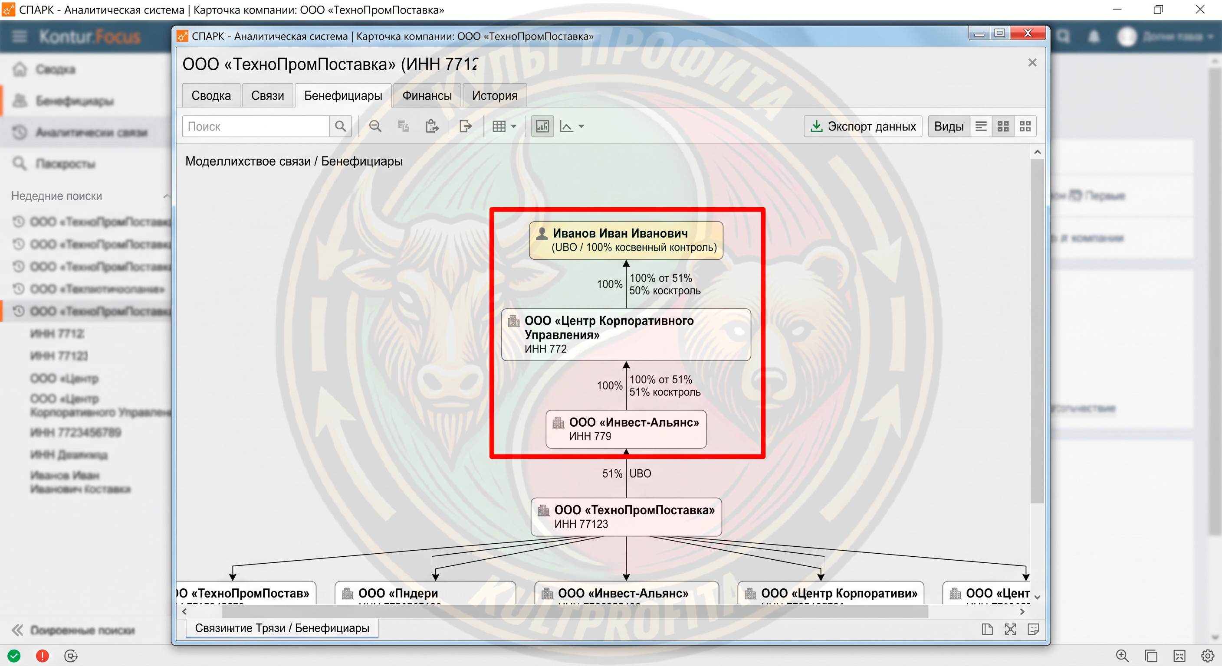Open settings via the gear icon

(x=1208, y=656)
